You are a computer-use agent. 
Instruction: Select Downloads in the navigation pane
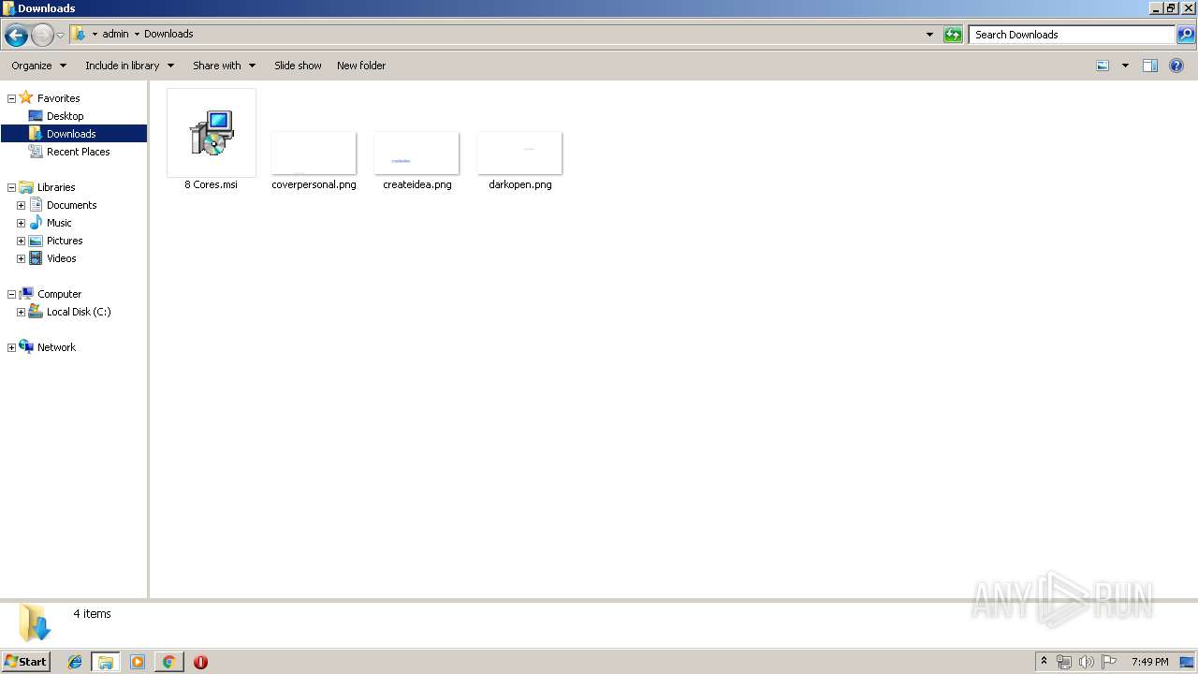coord(71,134)
